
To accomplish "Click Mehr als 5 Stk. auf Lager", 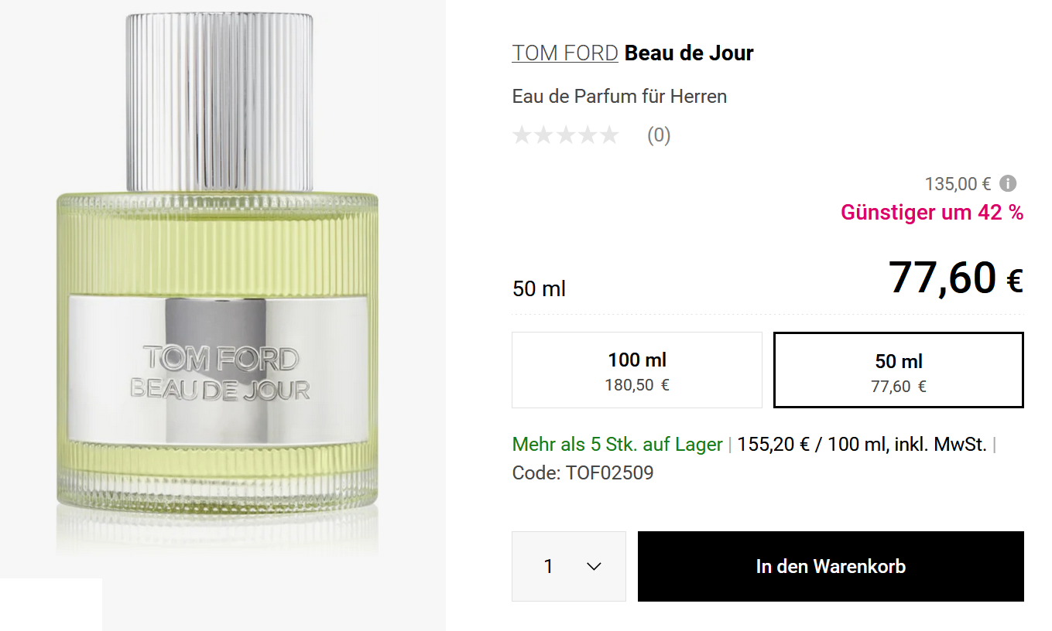I will 617,445.
